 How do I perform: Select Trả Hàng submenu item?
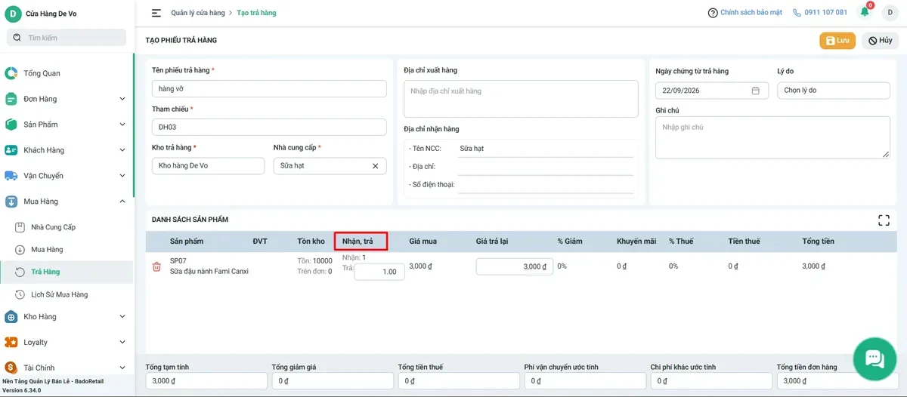(x=45, y=272)
